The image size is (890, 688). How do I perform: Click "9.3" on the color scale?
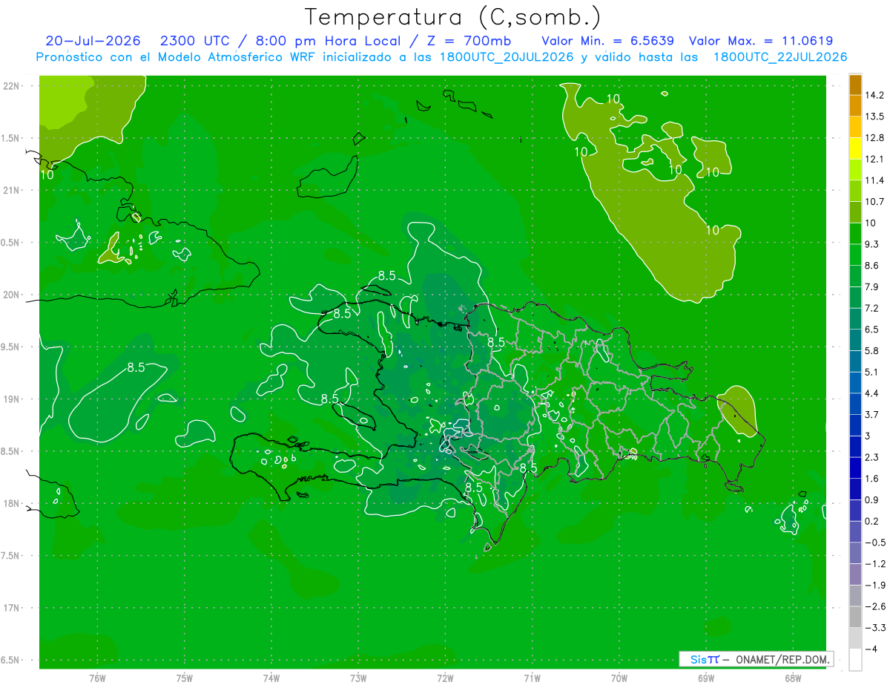[872, 244]
